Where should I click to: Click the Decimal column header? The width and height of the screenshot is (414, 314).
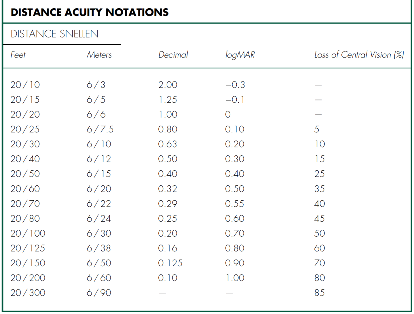(x=173, y=55)
